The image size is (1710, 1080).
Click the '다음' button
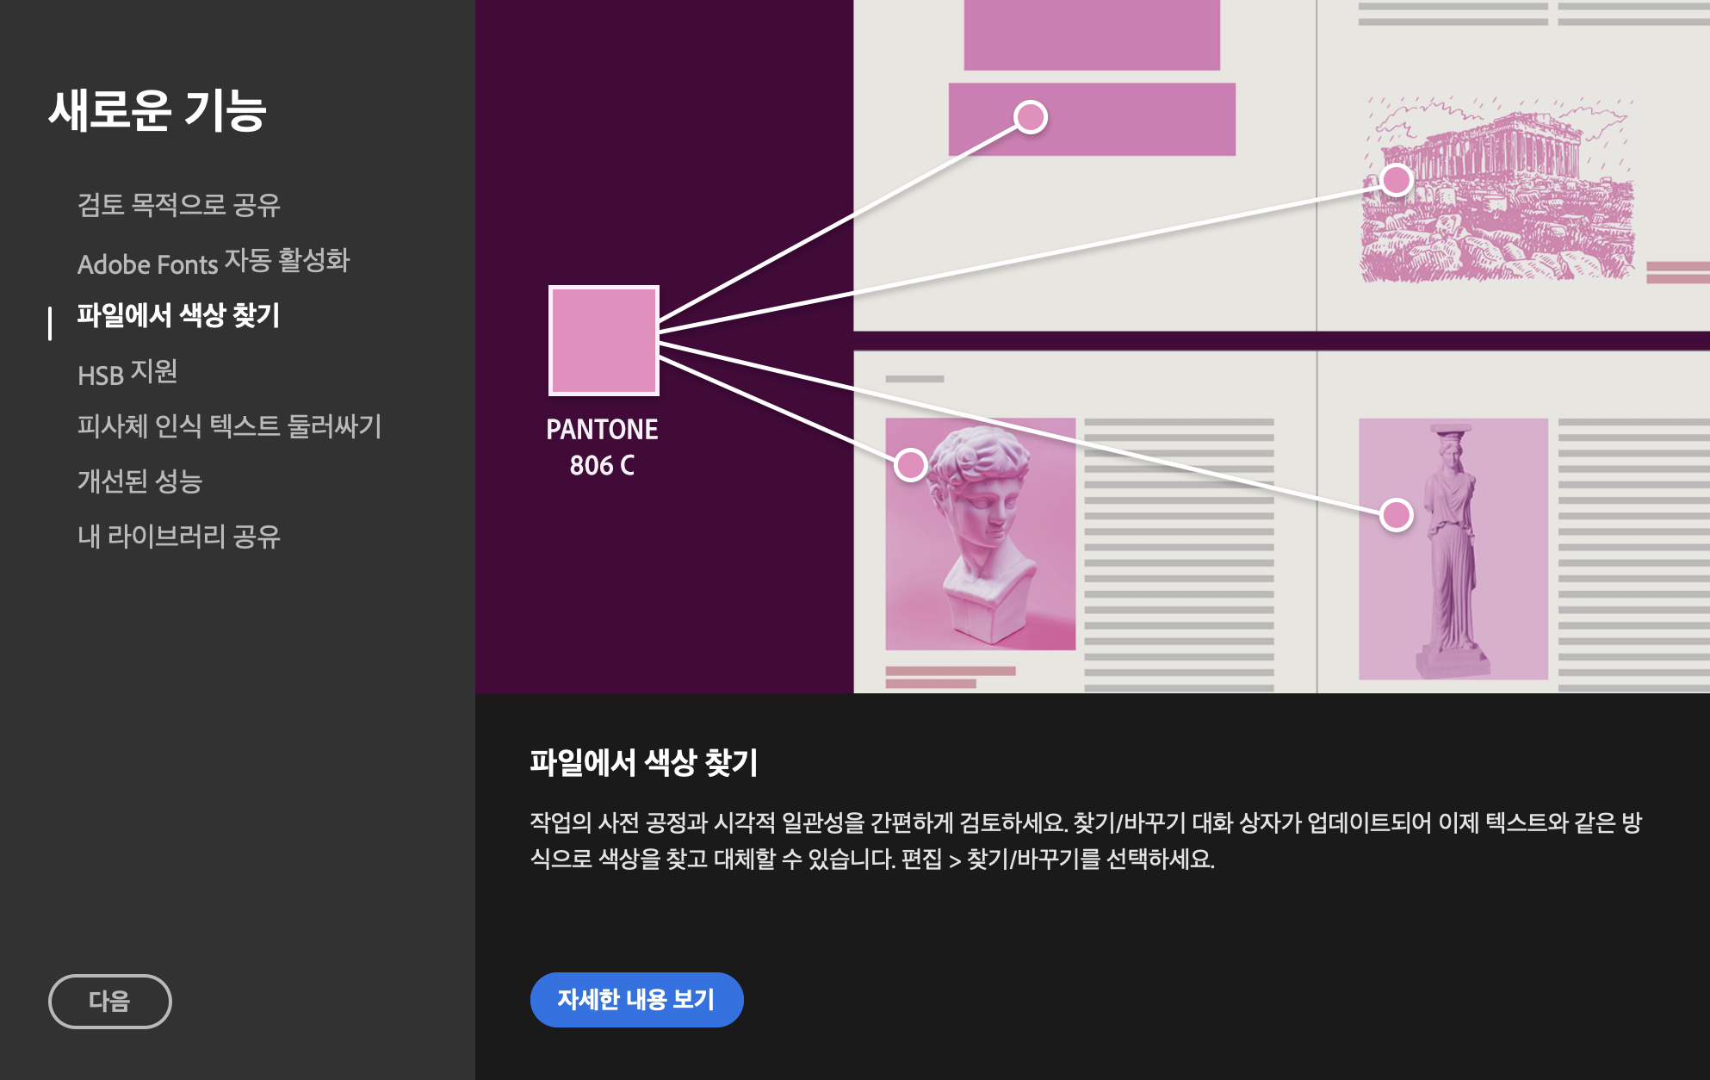[x=109, y=1001]
